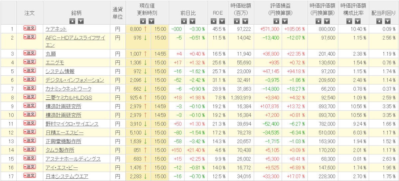Click the 注文 button in row 9
The height and width of the screenshot is (181, 399).
[x=29, y=105]
